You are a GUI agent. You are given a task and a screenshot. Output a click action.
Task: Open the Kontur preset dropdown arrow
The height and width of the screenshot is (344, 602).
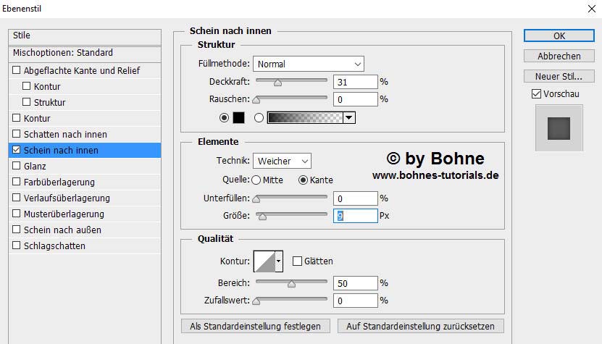pos(279,261)
